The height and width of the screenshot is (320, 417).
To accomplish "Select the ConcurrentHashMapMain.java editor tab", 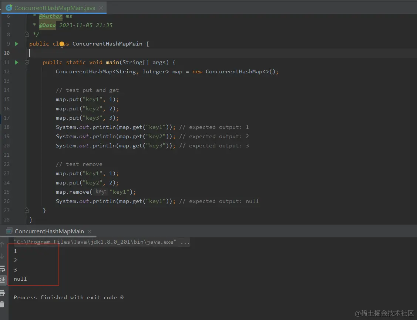I will tap(55, 8).
